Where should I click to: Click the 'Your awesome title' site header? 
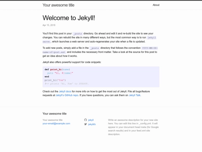(58, 5)
